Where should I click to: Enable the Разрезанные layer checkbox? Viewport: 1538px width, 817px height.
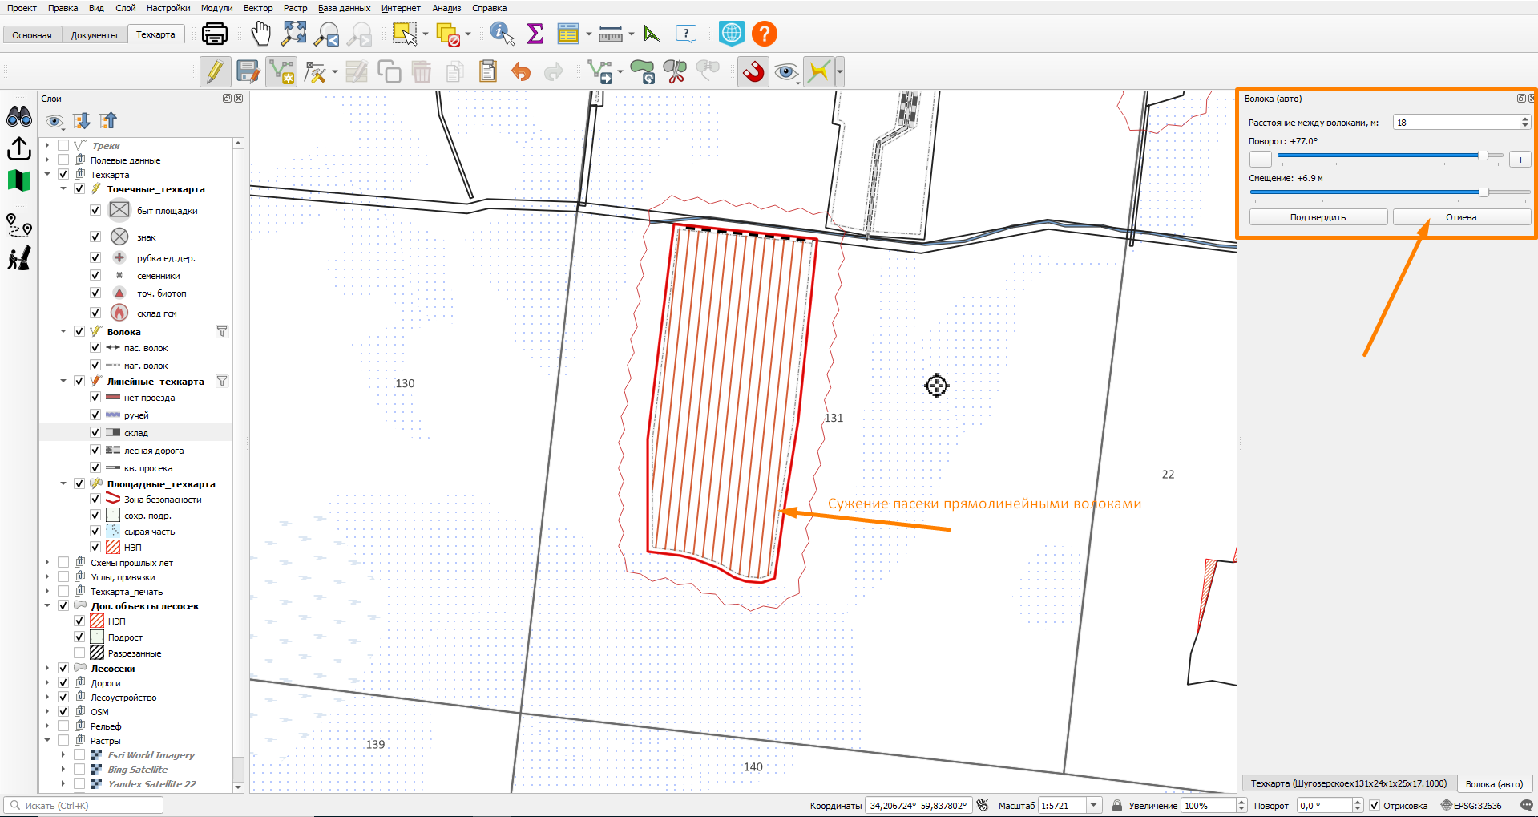(79, 653)
